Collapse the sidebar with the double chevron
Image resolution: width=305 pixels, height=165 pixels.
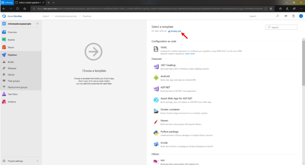pos(37,161)
